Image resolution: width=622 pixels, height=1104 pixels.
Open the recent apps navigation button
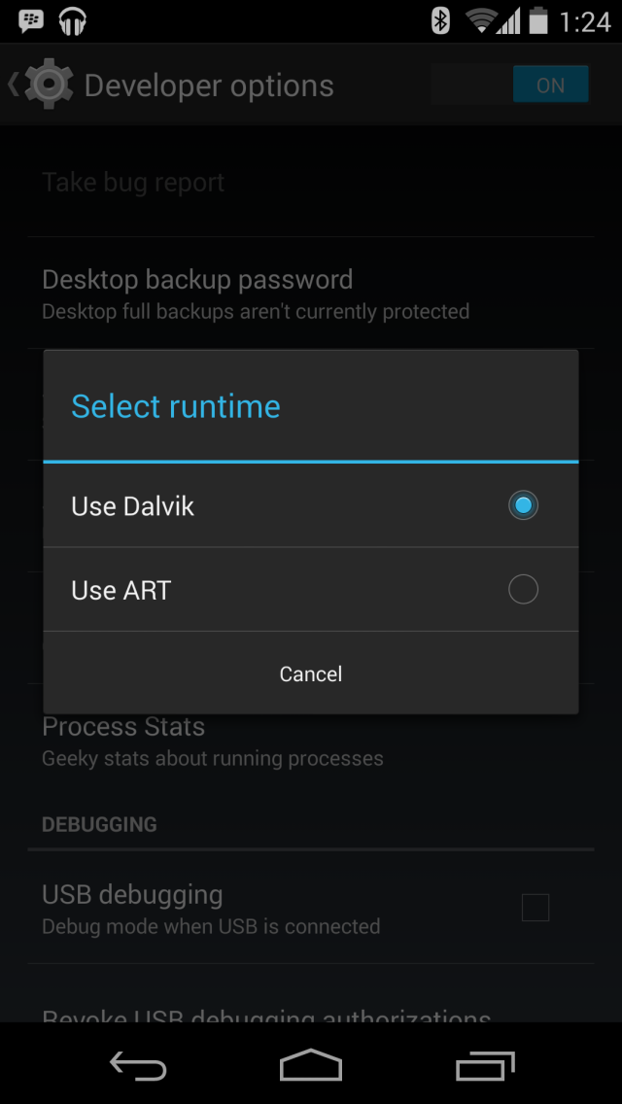click(x=485, y=1066)
